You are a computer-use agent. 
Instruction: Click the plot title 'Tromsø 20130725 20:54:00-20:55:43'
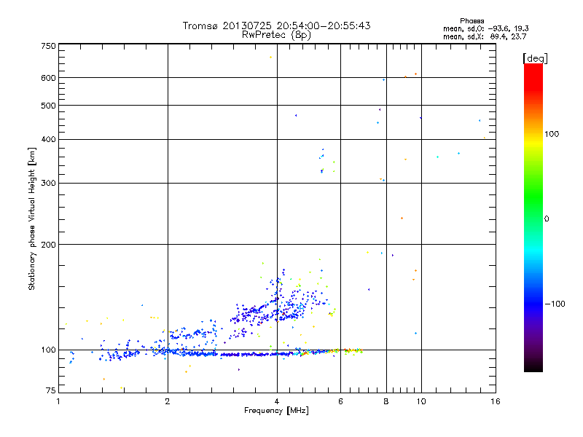[276, 25]
